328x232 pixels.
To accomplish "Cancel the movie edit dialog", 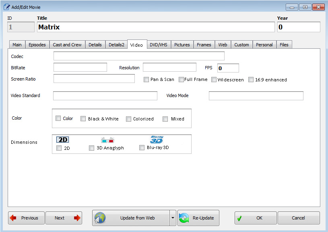I will [299, 218].
